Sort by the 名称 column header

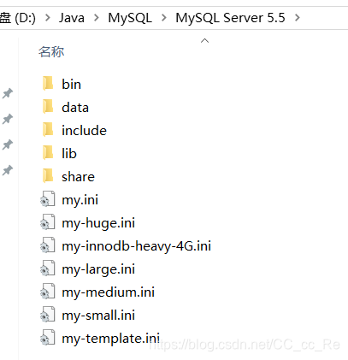pos(51,52)
